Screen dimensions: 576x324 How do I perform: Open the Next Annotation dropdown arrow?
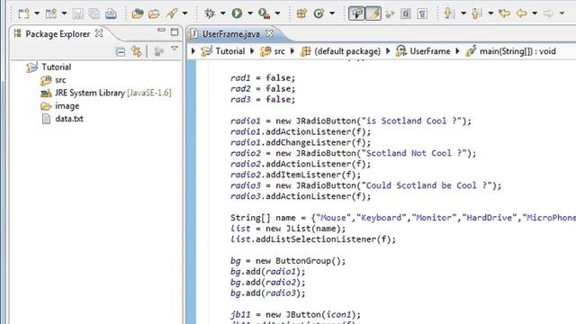pyautogui.click(x=463, y=13)
